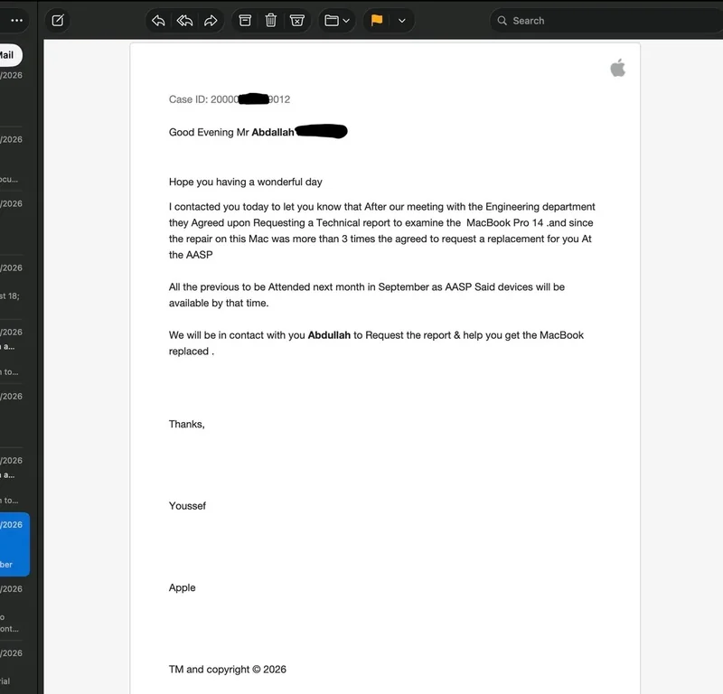The height and width of the screenshot is (694, 723).
Task: Reply all to this email
Action: pos(184,20)
